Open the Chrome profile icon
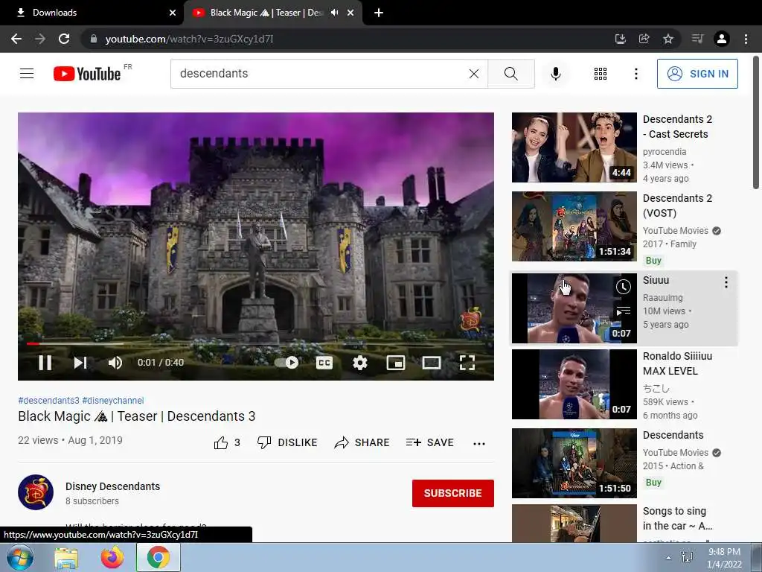The image size is (762, 572). (x=722, y=39)
